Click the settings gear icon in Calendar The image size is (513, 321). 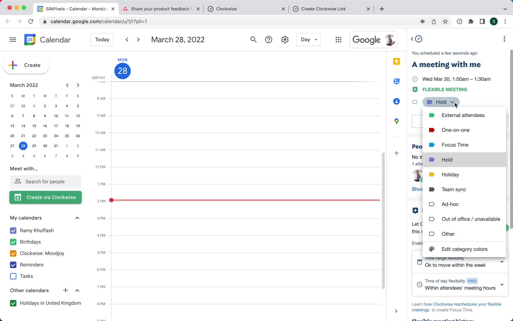click(x=284, y=40)
